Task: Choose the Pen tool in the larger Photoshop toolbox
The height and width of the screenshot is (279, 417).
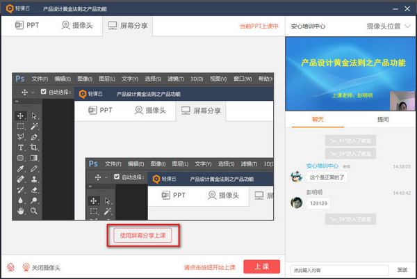Action: tap(34, 137)
